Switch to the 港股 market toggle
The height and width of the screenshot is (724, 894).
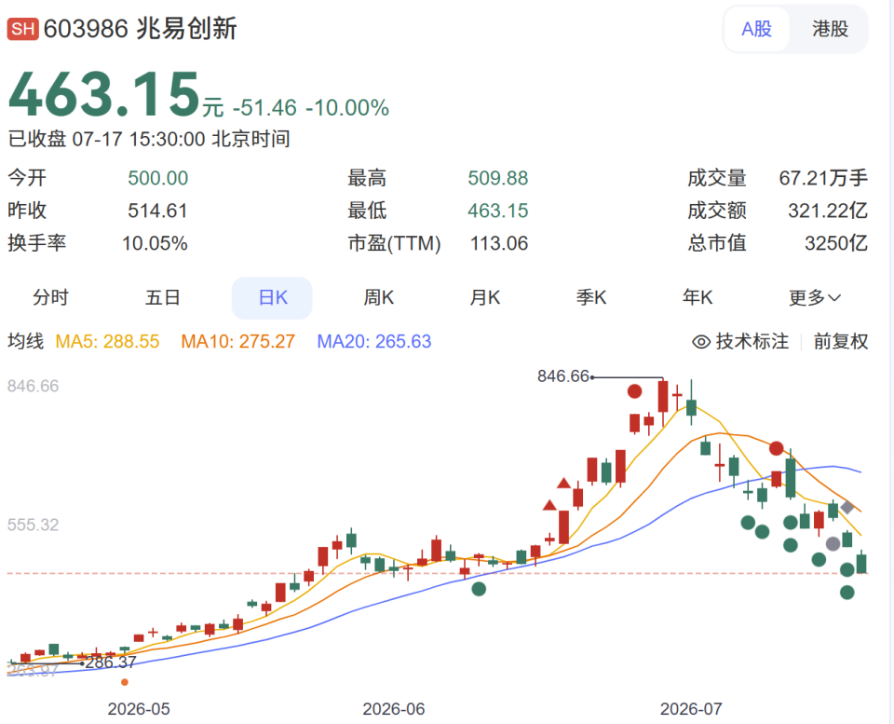tap(830, 29)
